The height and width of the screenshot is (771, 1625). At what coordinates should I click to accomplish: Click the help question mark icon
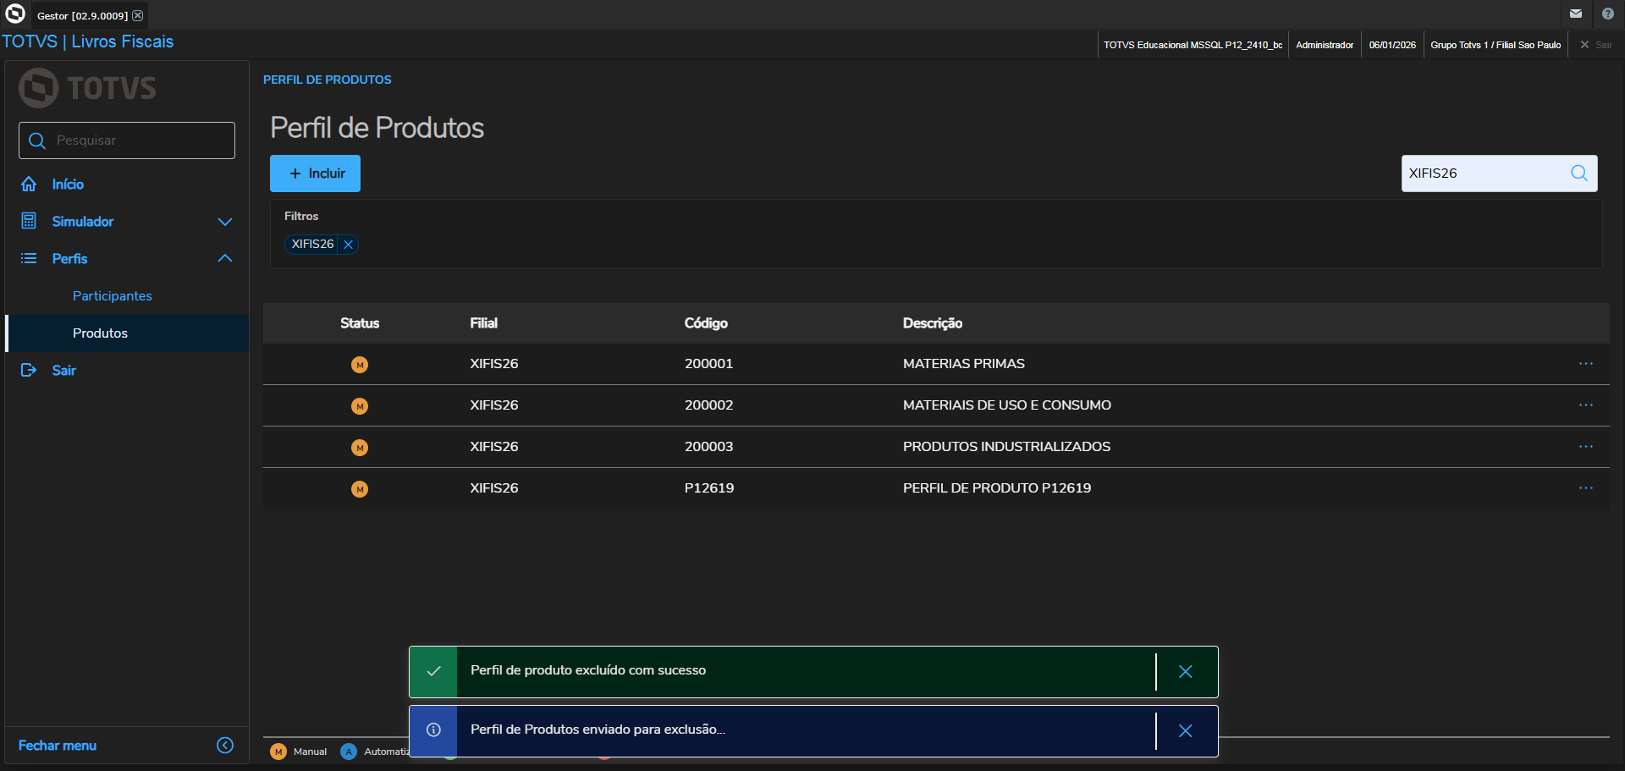point(1607,14)
